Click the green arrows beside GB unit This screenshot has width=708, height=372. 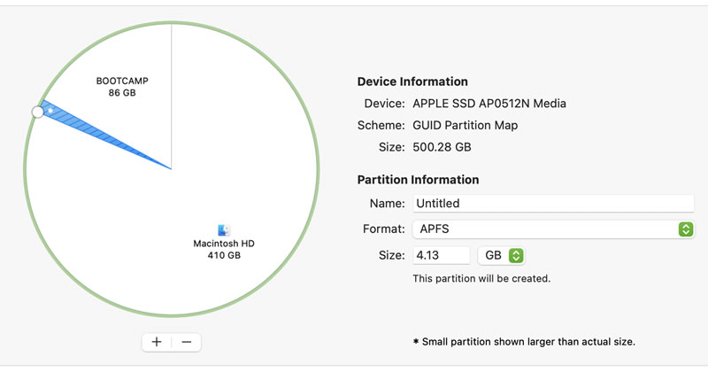pyautogui.click(x=516, y=255)
